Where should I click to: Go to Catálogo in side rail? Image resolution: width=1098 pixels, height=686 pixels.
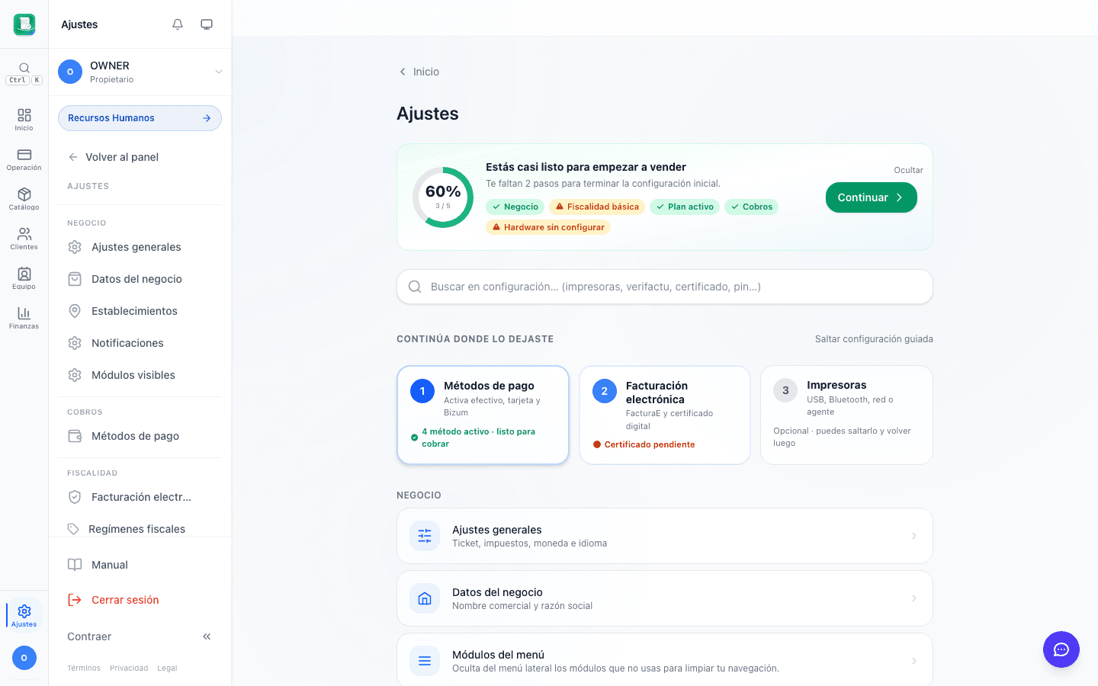pyautogui.click(x=24, y=199)
